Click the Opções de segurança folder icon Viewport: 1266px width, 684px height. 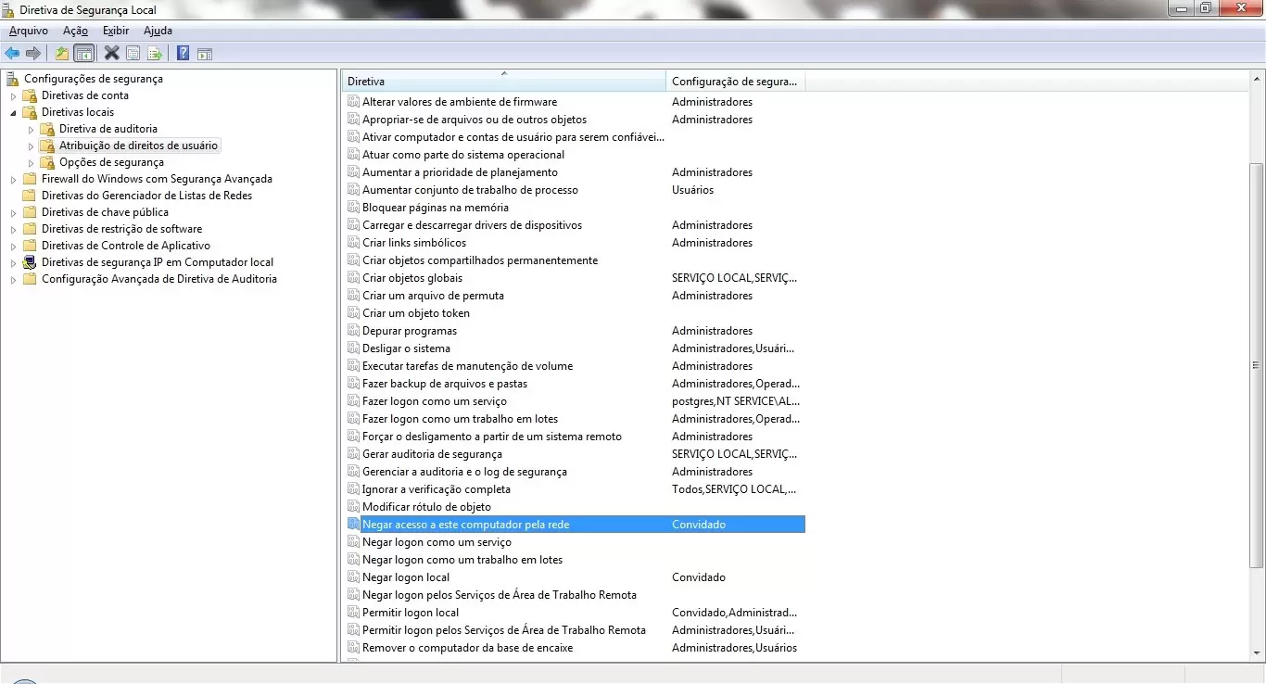click(x=47, y=162)
